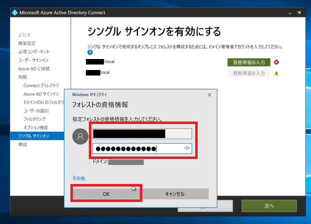Select 同期 in the sidebar
Viewport: 311px width, 224px height.
(x=22, y=77)
